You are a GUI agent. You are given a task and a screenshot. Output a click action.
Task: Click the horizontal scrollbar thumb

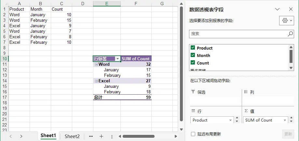click(x=139, y=136)
